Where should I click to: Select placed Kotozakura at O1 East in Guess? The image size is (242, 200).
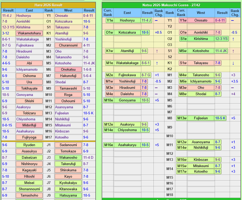point(127,32)
